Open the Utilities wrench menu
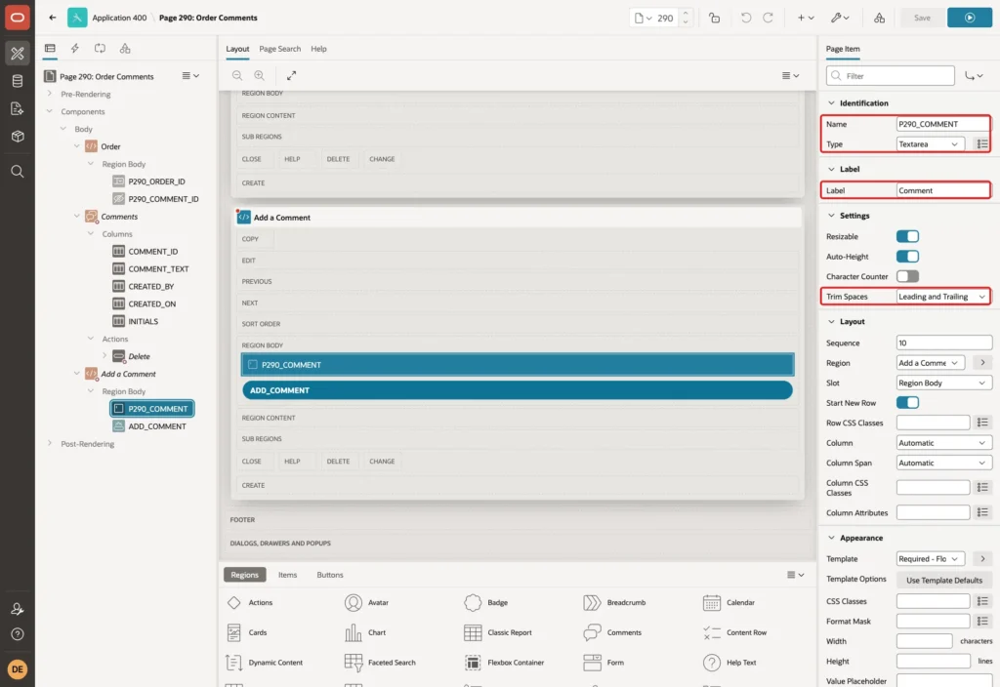This screenshot has height=687, width=1000. (x=839, y=18)
